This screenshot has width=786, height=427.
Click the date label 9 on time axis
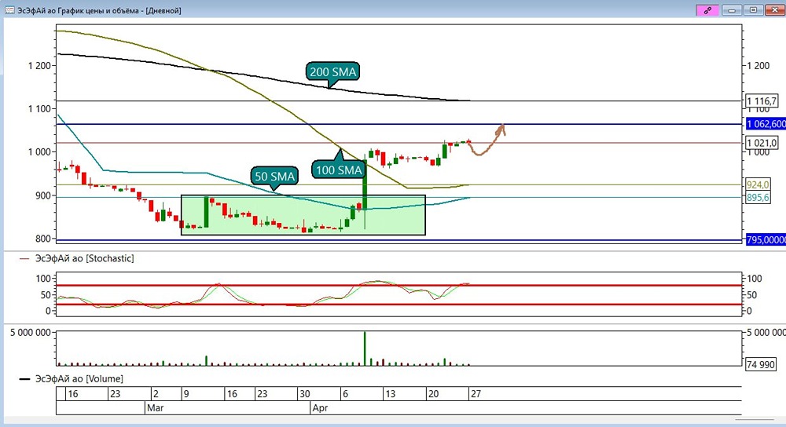point(186,394)
